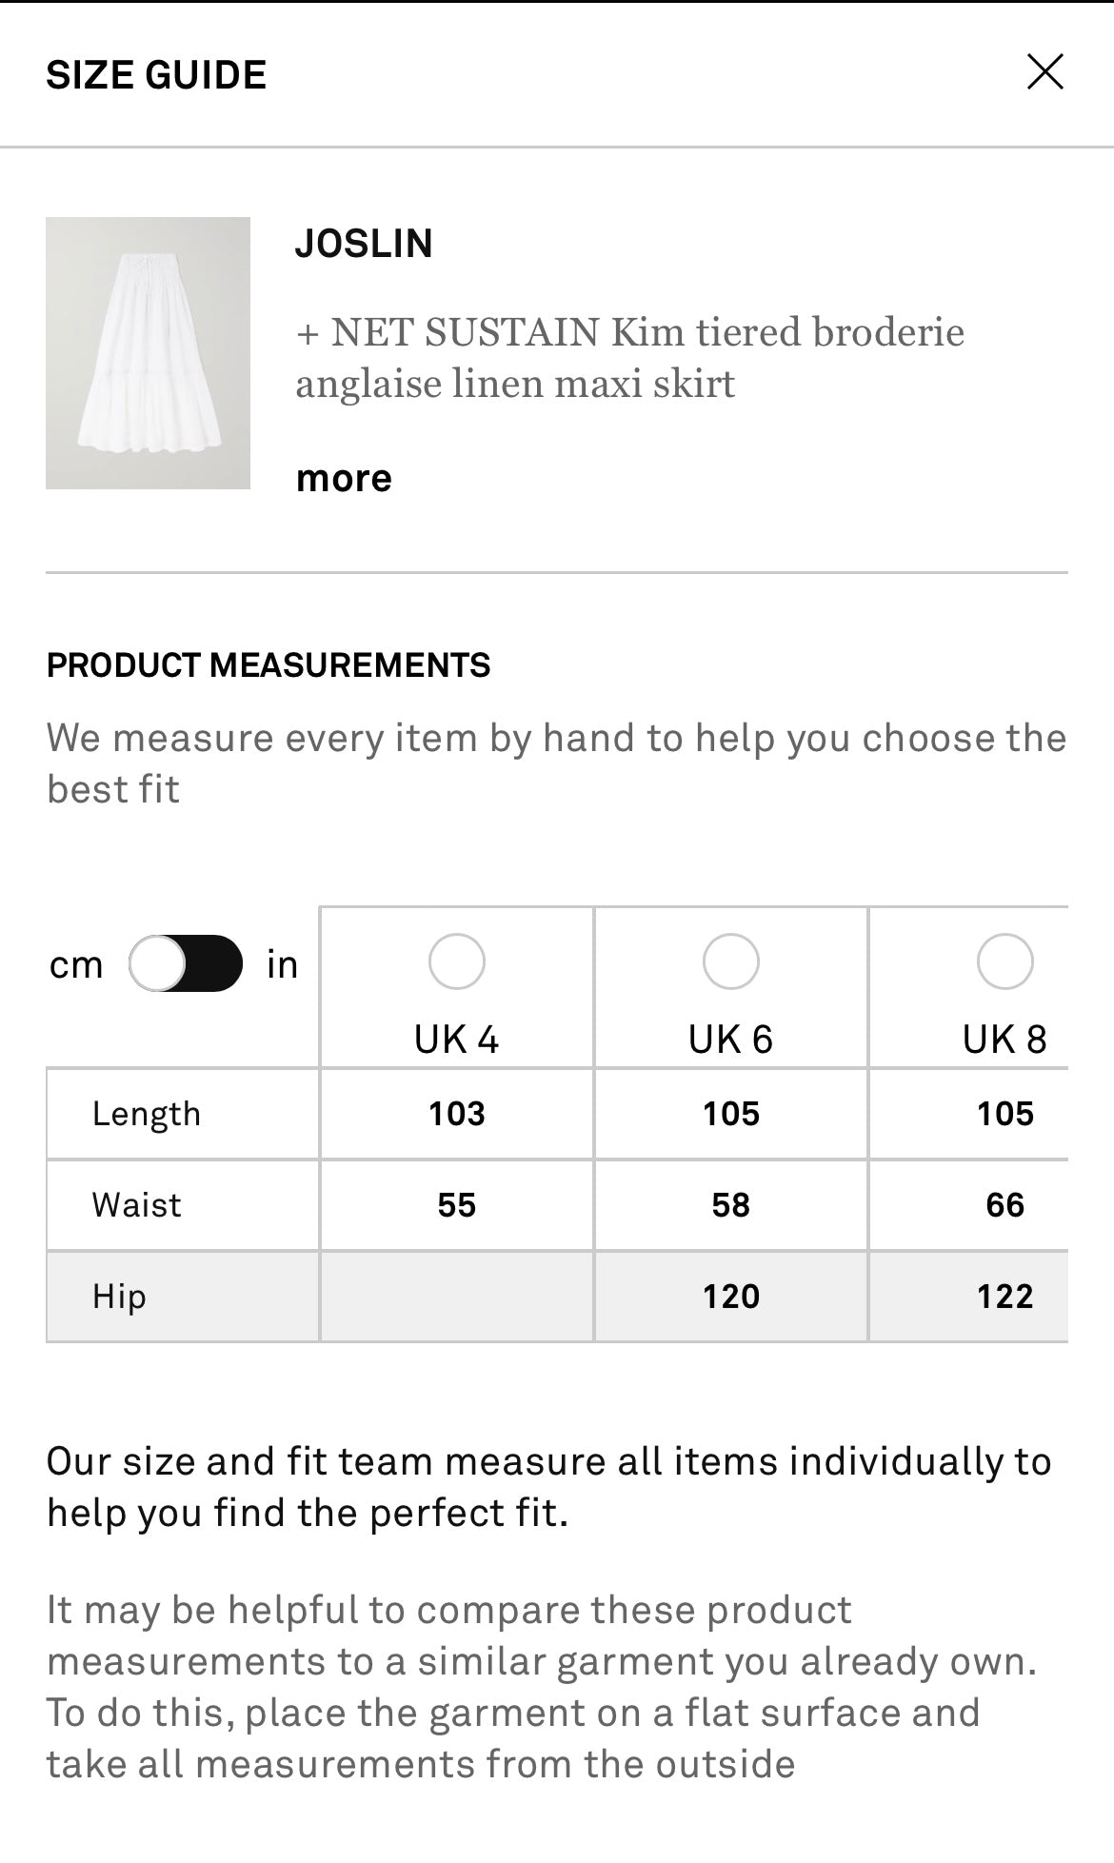1114x1863 pixels.
Task: Click the 'in' unit label
Action: pos(282,964)
